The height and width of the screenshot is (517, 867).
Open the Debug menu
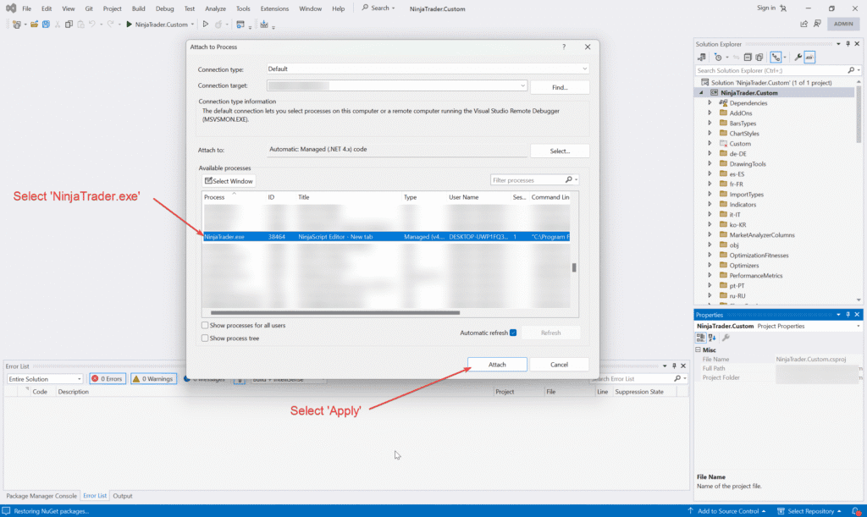[x=165, y=8]
